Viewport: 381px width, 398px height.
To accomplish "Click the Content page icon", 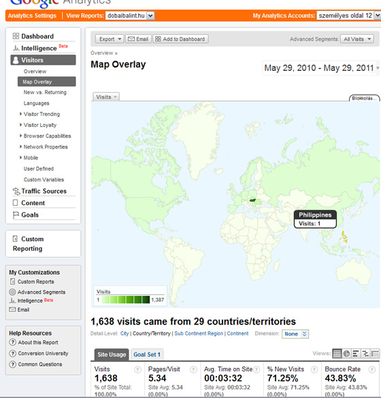I will [x=16, y=203].
